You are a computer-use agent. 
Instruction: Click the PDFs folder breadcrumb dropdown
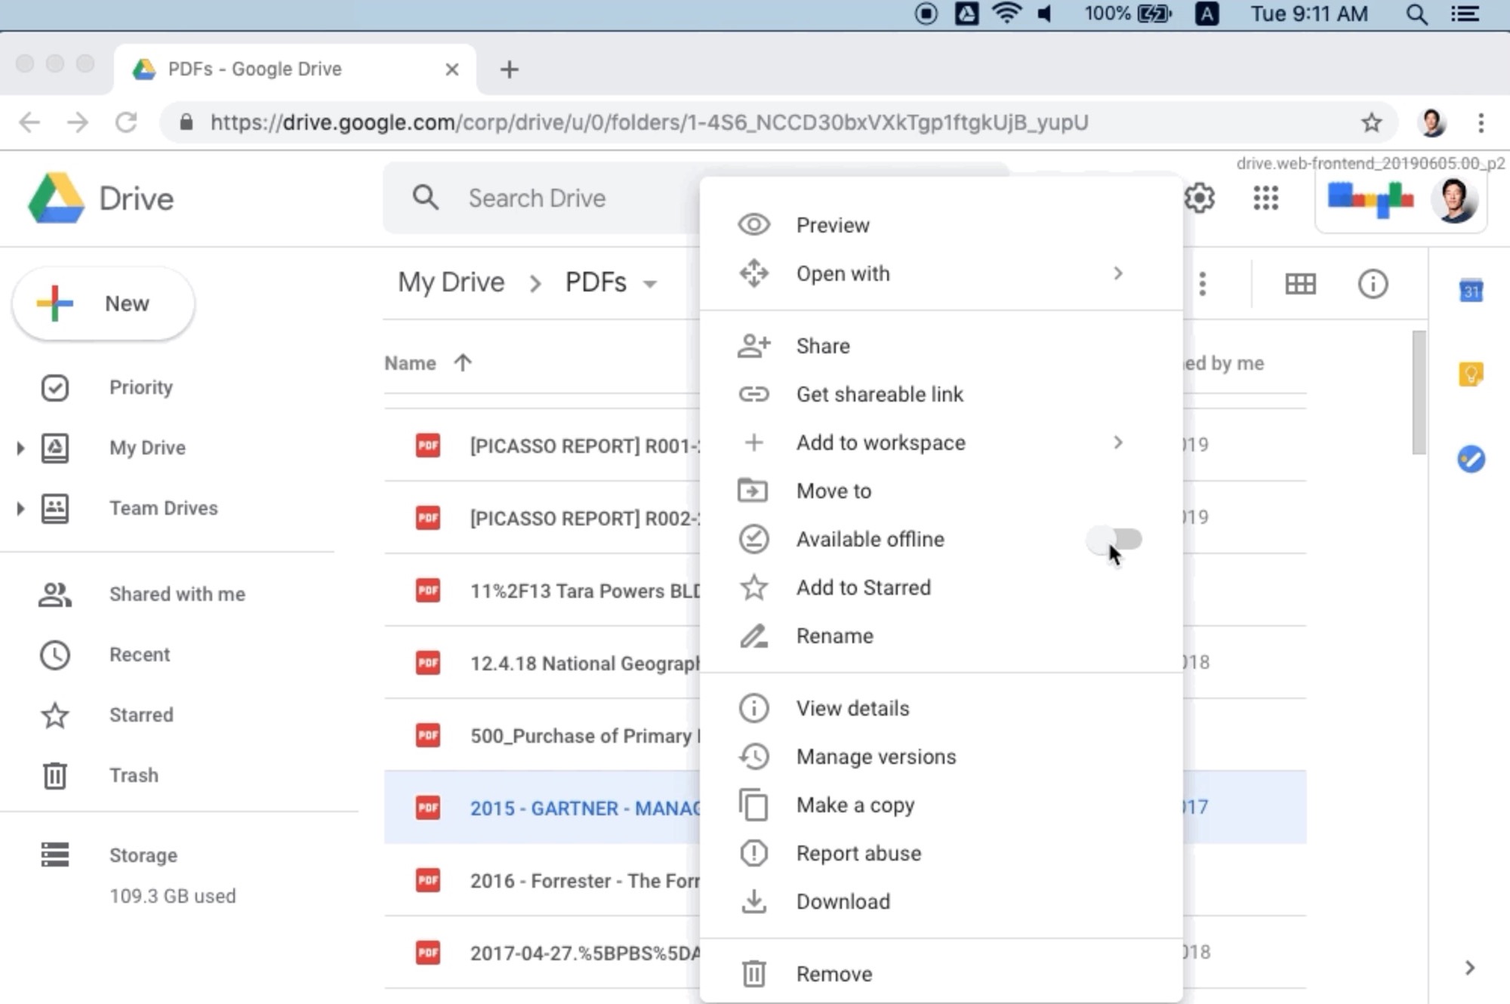(x=649, y=282)
